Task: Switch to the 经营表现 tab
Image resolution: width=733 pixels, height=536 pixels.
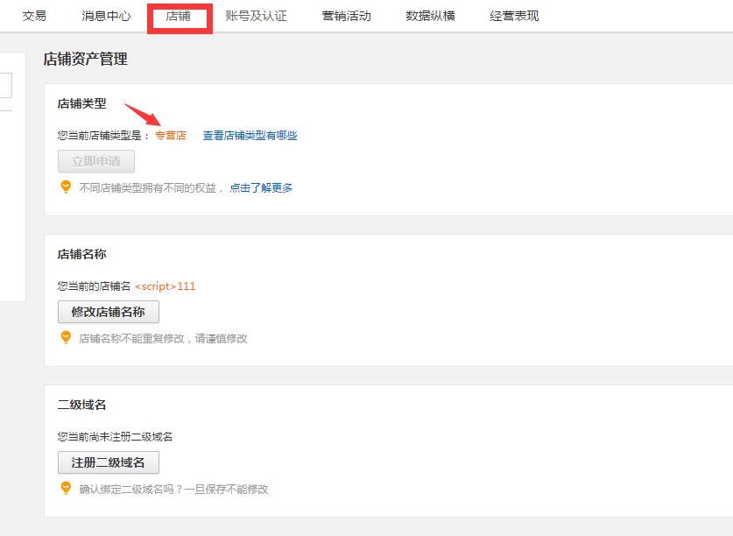Action: pyautogui.click(x=514, y=16)
